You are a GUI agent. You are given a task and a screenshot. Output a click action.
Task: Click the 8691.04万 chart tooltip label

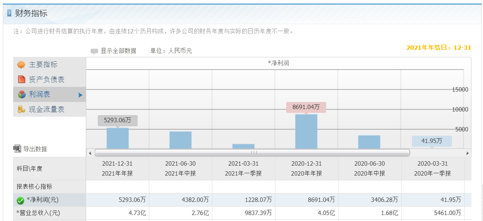click(x=306, y=107)
